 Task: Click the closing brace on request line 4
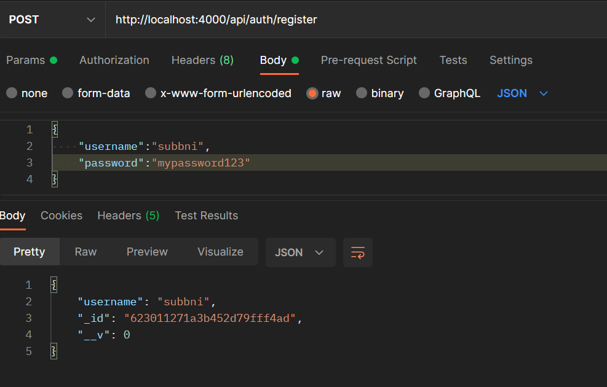tap(55, 179)
